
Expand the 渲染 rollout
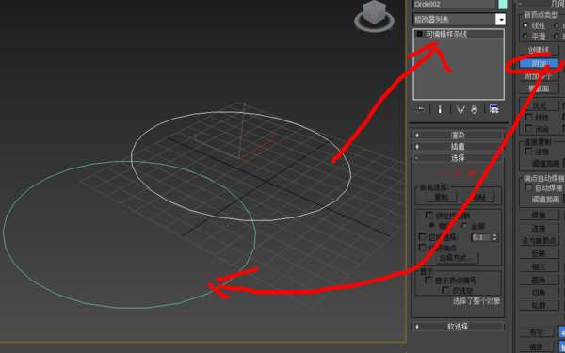coord(458,136)
